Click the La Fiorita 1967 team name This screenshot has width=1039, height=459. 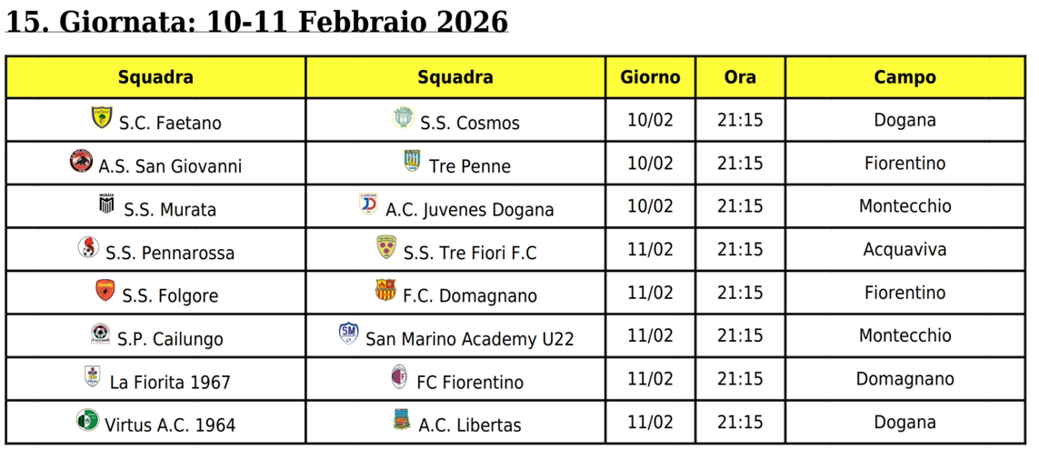click(x=170, y=383)
